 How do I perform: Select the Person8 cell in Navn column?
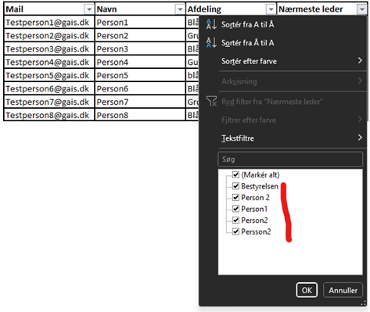[140, 115]
